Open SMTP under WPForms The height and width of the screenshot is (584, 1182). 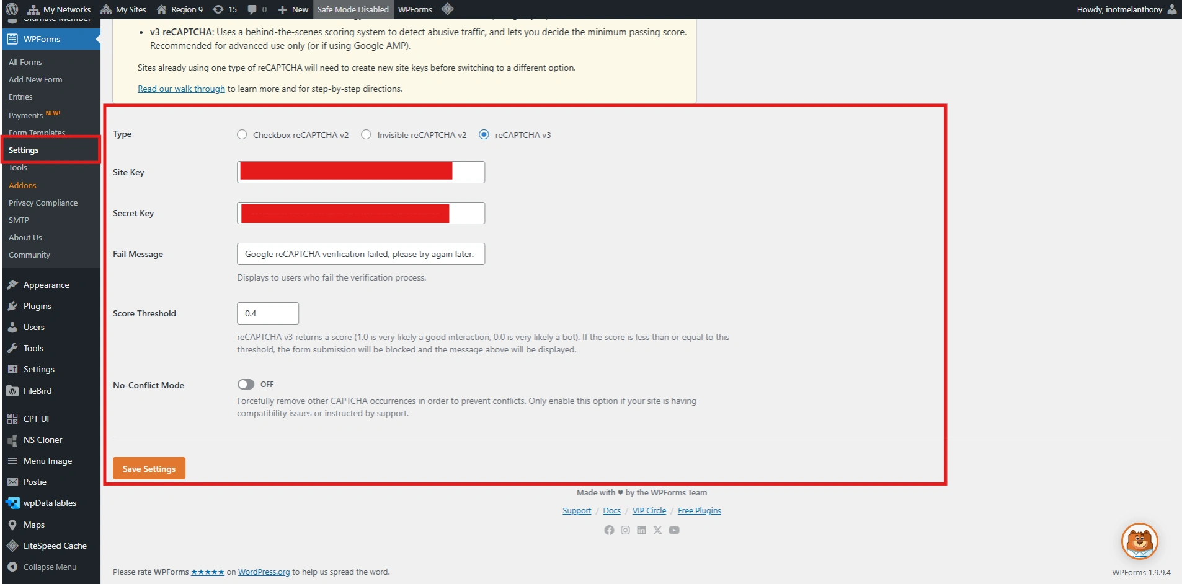[19, 220]
